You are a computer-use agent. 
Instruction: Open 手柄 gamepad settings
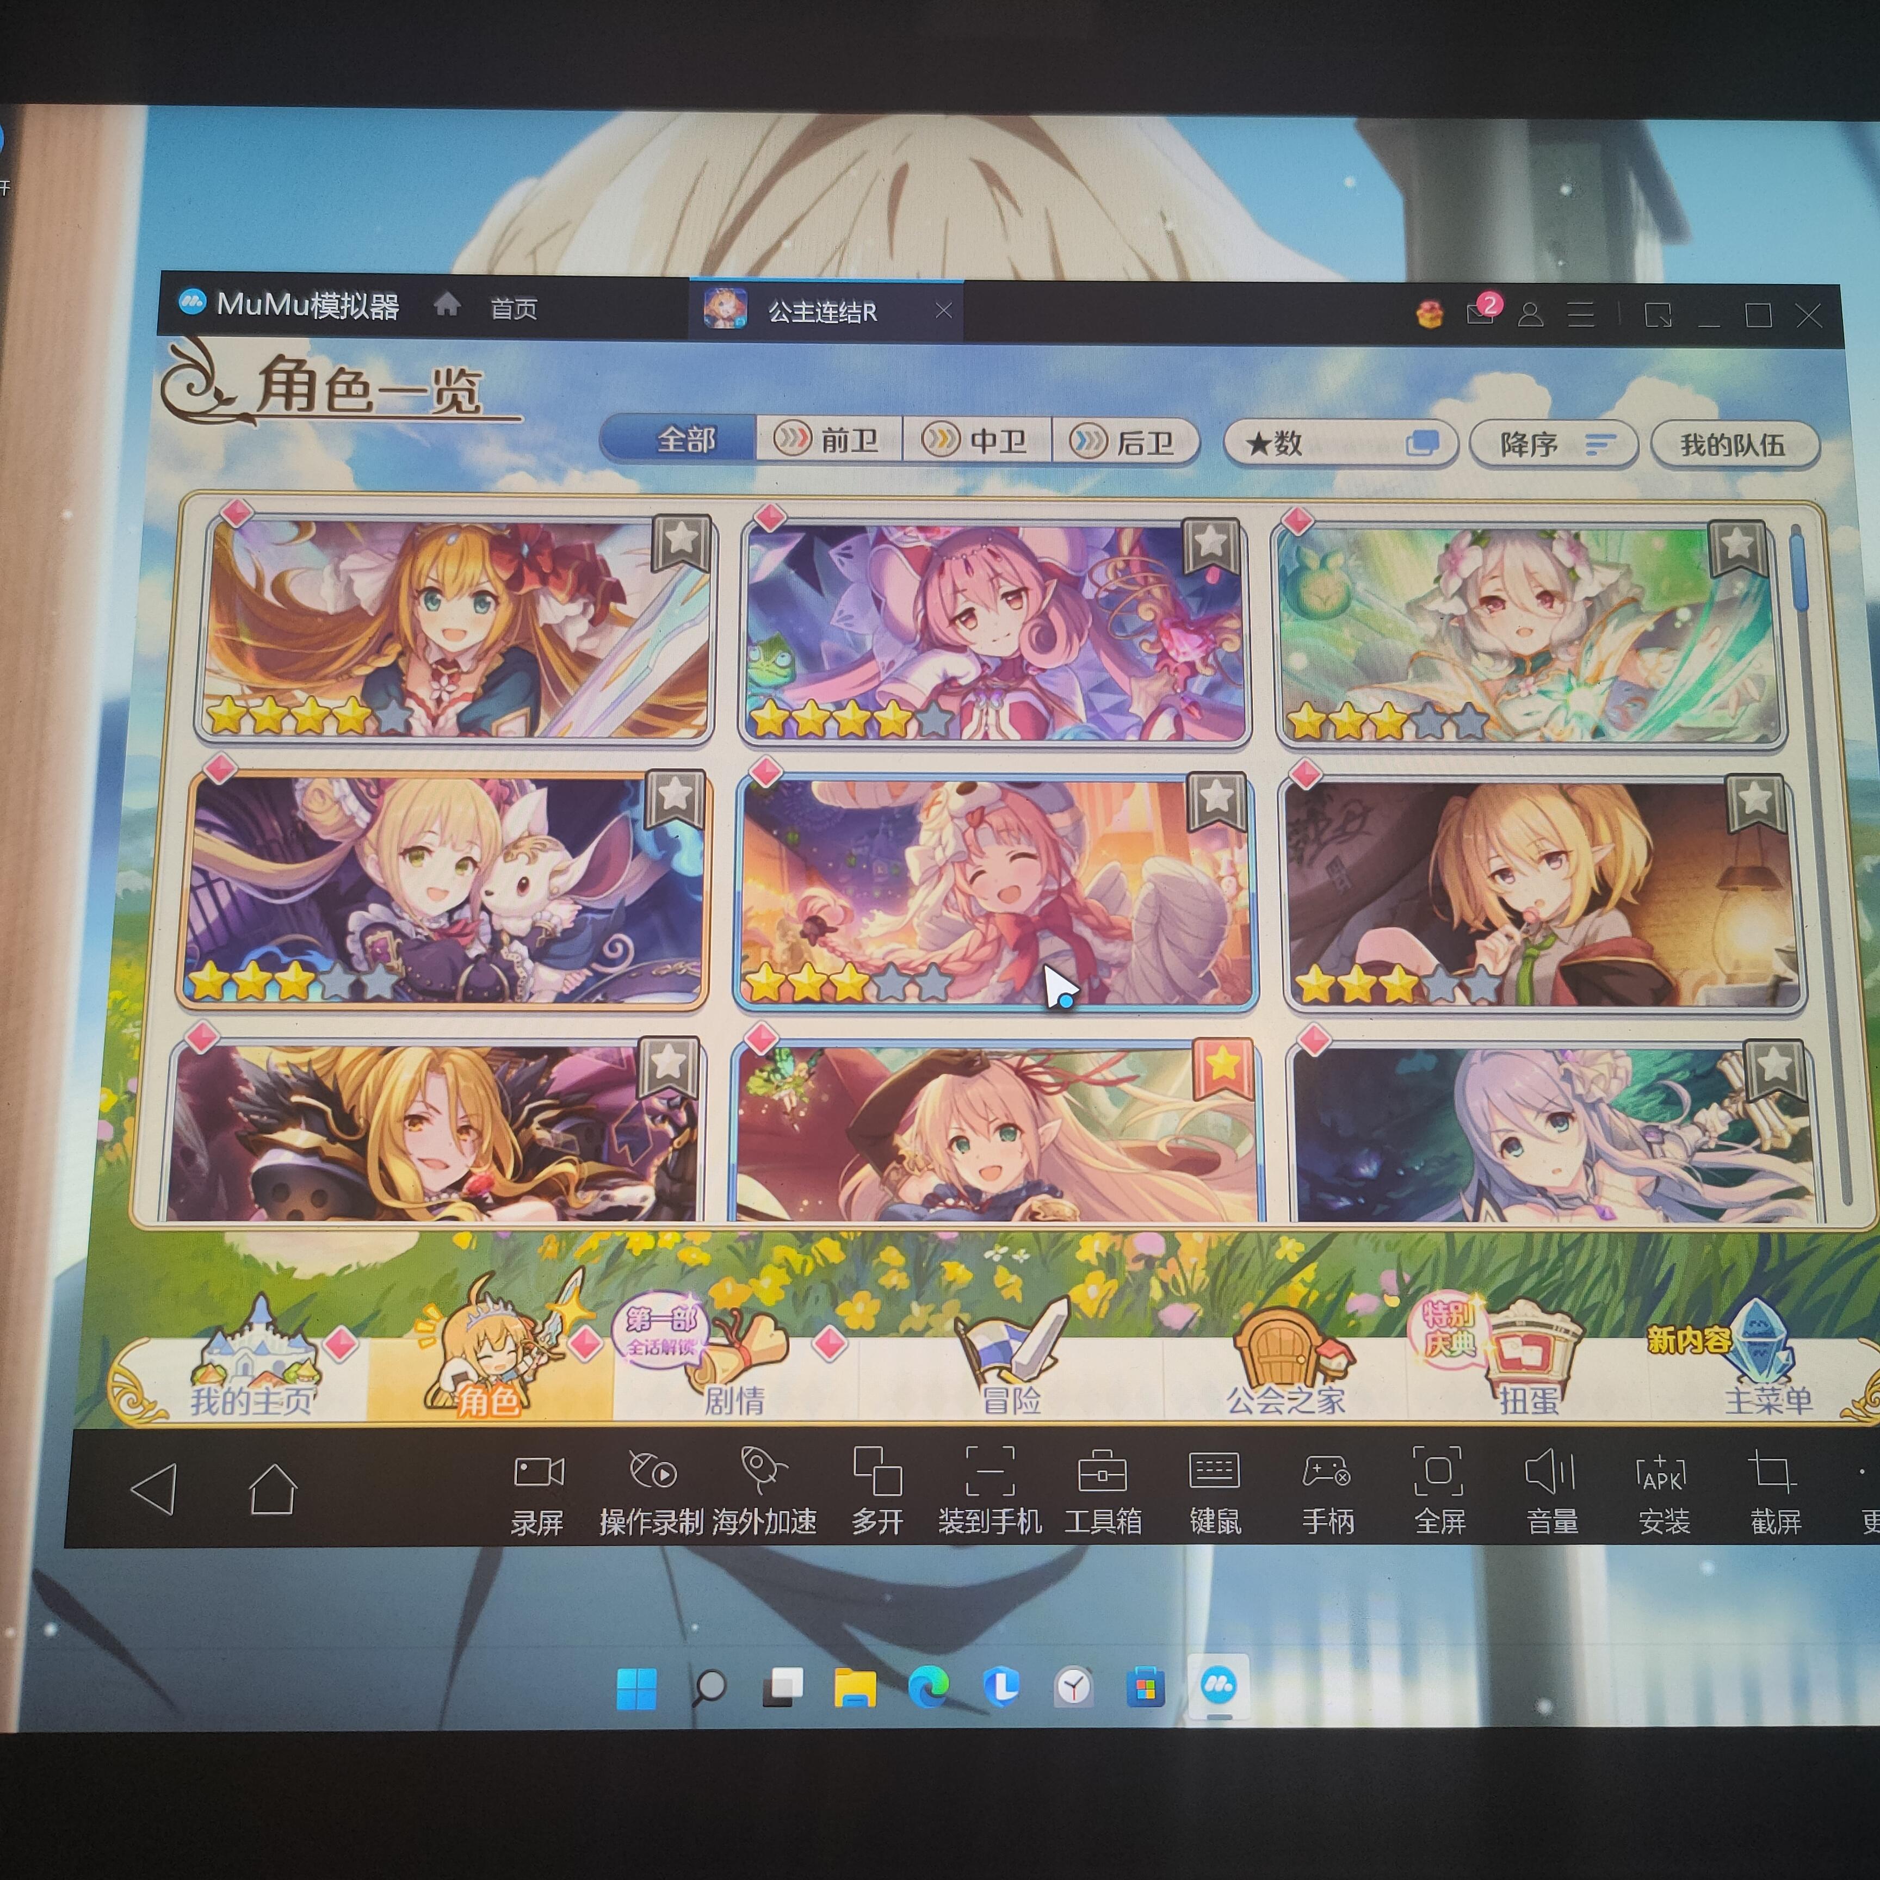point(1327,1494)
